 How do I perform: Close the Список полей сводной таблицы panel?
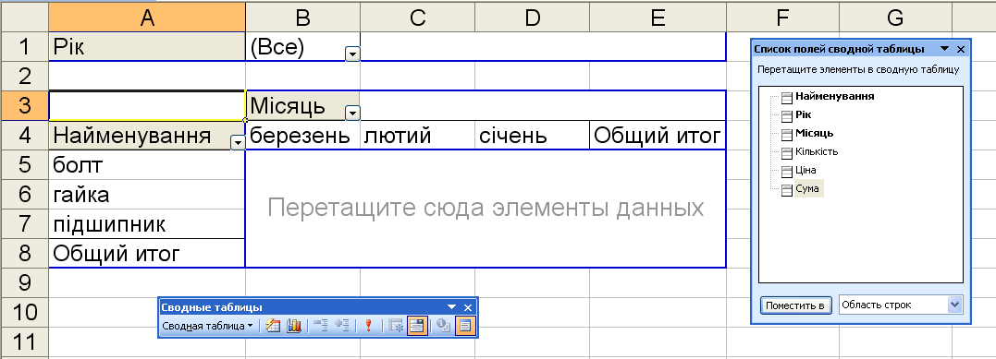pyautogui.click(x=961, y=49)
